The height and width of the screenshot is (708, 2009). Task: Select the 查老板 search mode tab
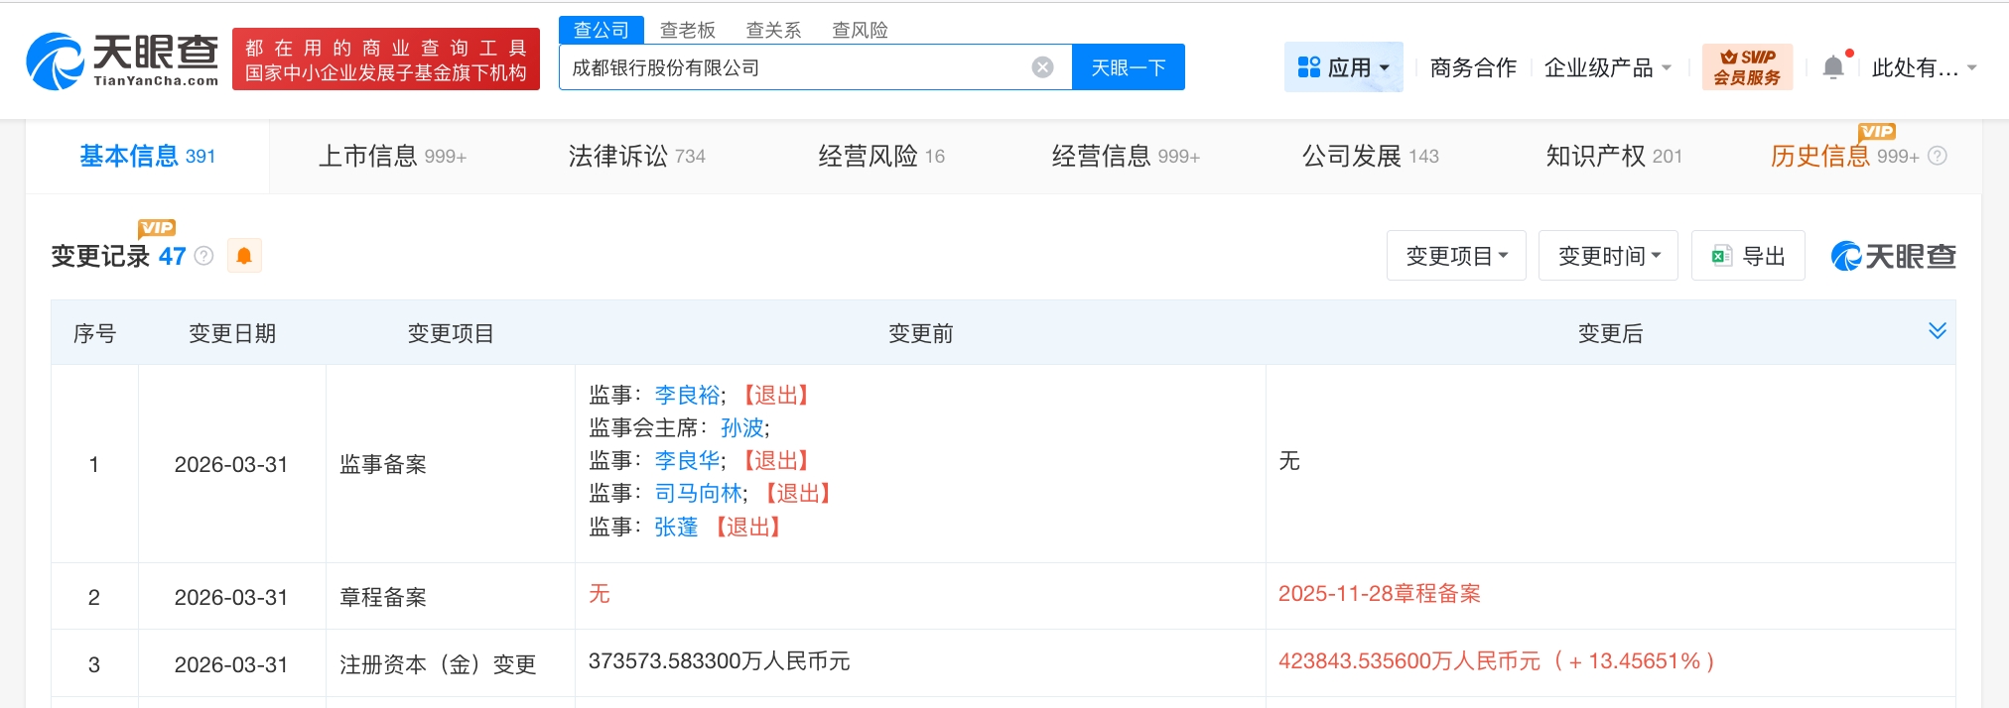coord(687,30)
